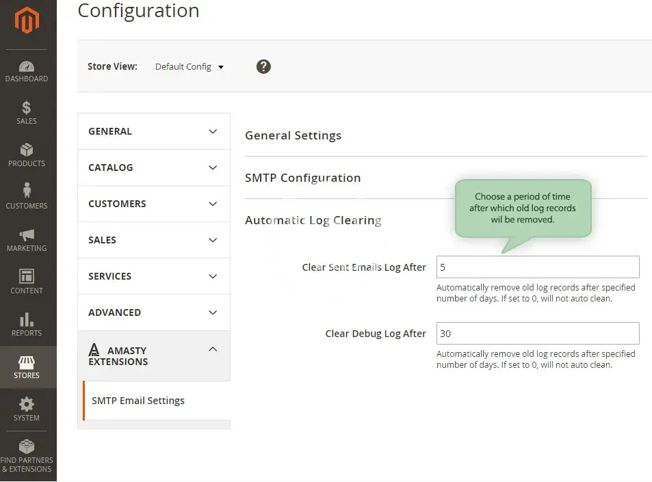Open the Store View Default Config dropdown

189,67
